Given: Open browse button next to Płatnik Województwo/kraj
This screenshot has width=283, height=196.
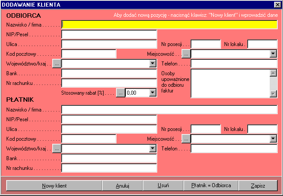Looking at the screenshot, I should [x=56, y=149].
